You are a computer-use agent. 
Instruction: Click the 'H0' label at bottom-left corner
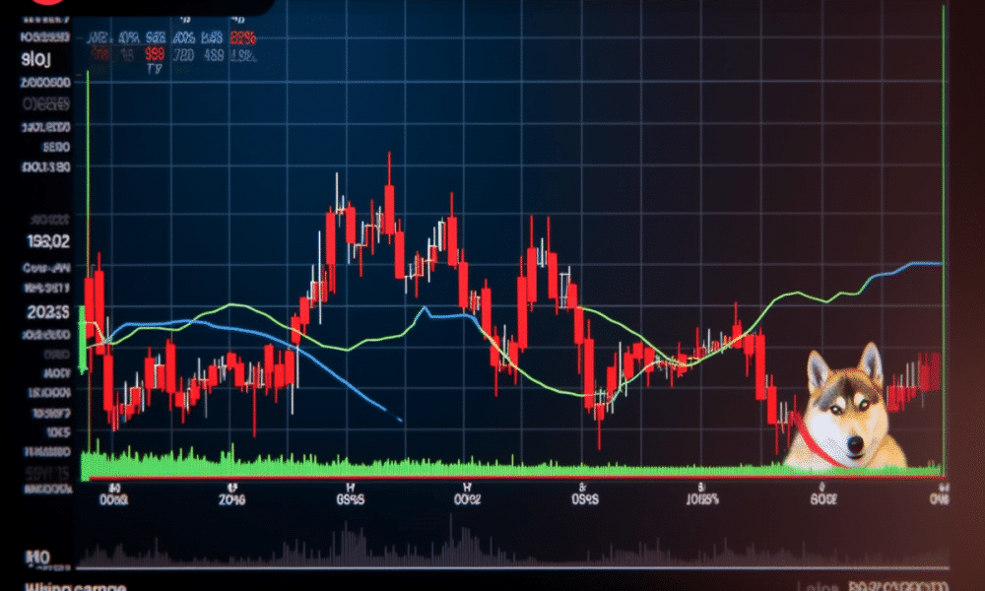37,558
